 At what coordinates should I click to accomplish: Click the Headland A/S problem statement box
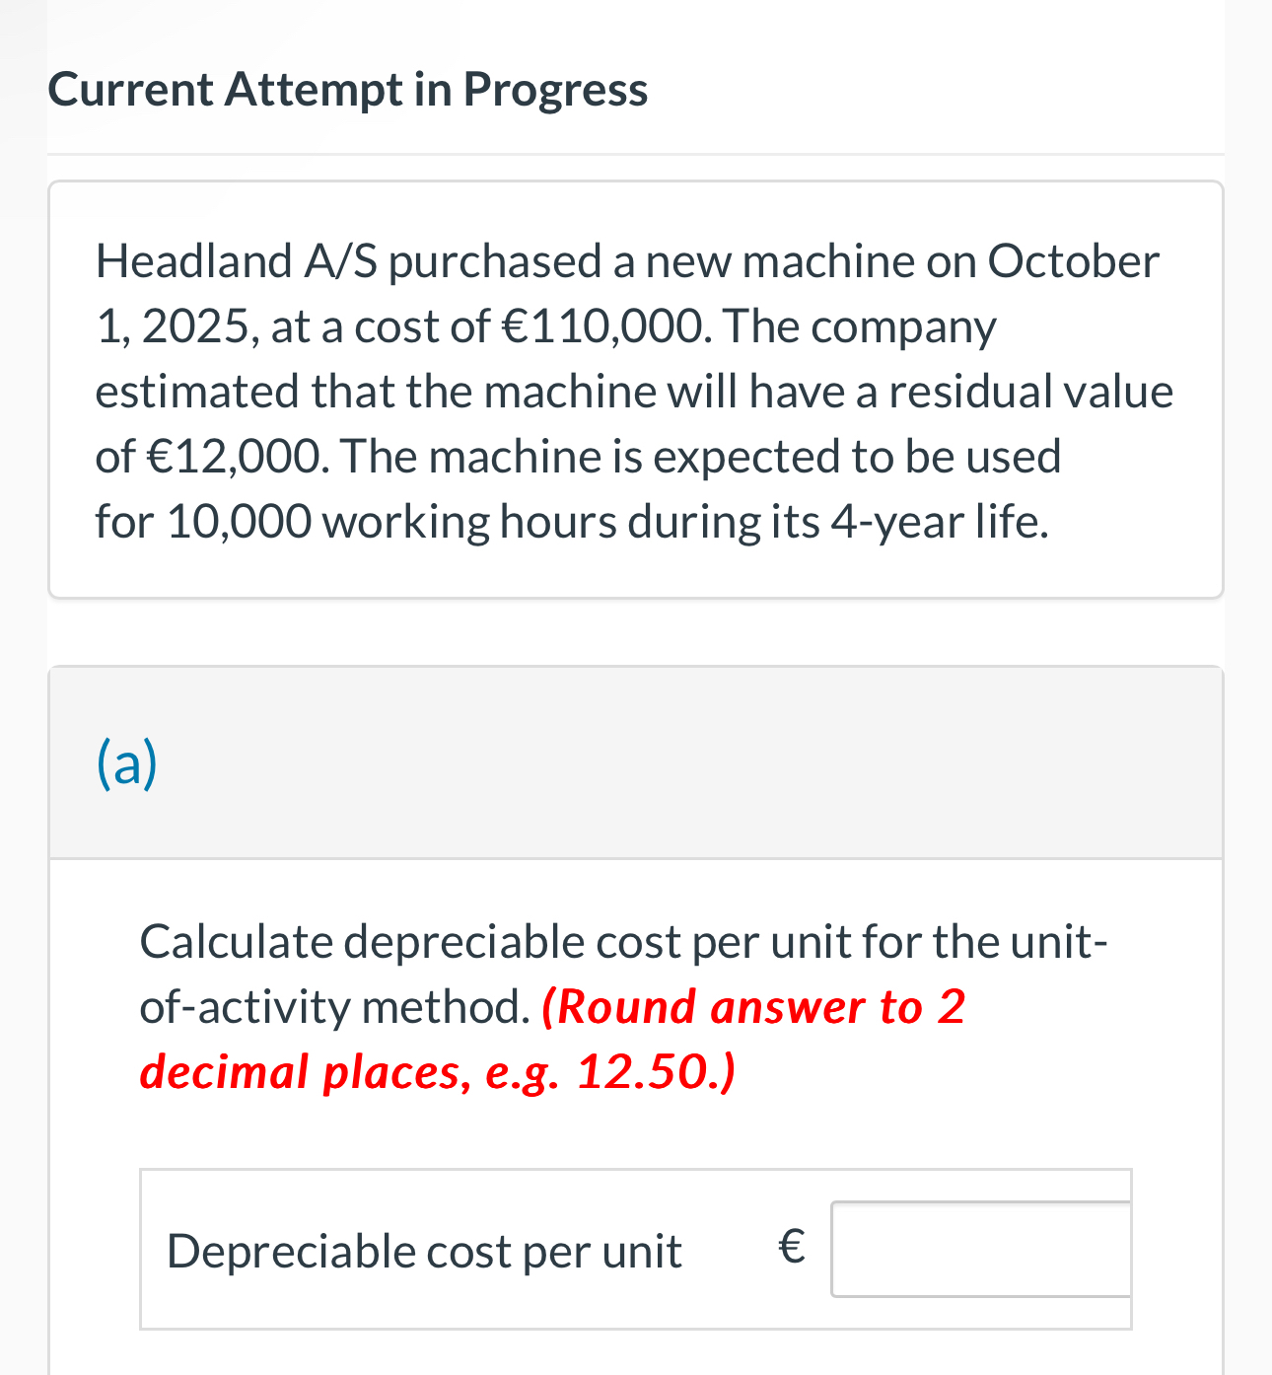point(635,390)
